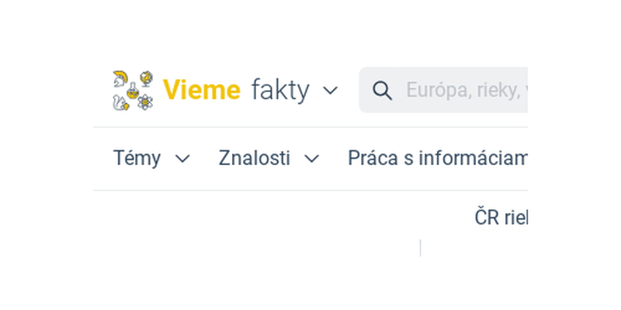Screen dimensions: 621x310
Task: Click the magnifying glass search icon
Action: [382, 91]
